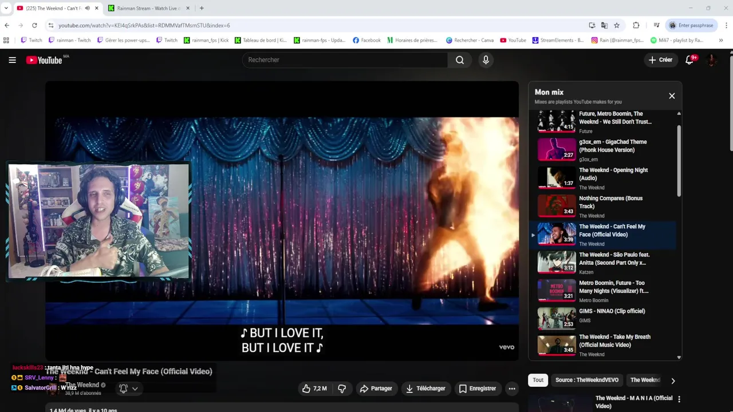Image resolution: width=733 pixels, height=412 pixels.
Task: Click Enter passphrase profile button
Action: [x=691, y=25]
